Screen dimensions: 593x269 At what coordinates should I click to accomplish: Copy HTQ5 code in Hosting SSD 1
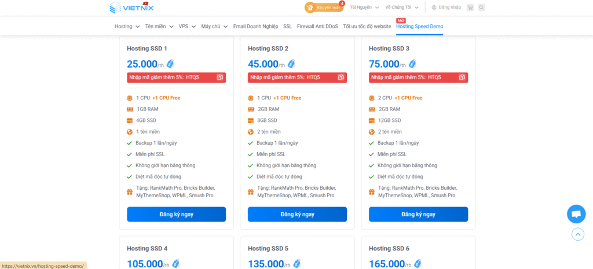click(220, 77)
